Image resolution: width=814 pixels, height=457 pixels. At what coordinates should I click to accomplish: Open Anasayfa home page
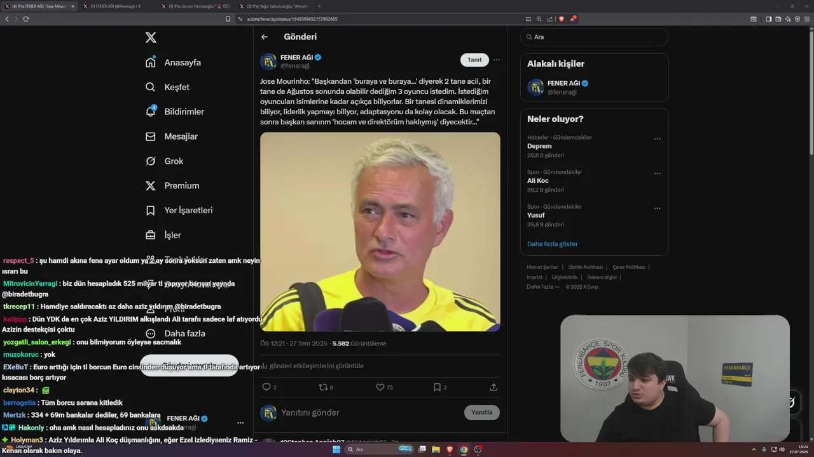coord(173,62)
